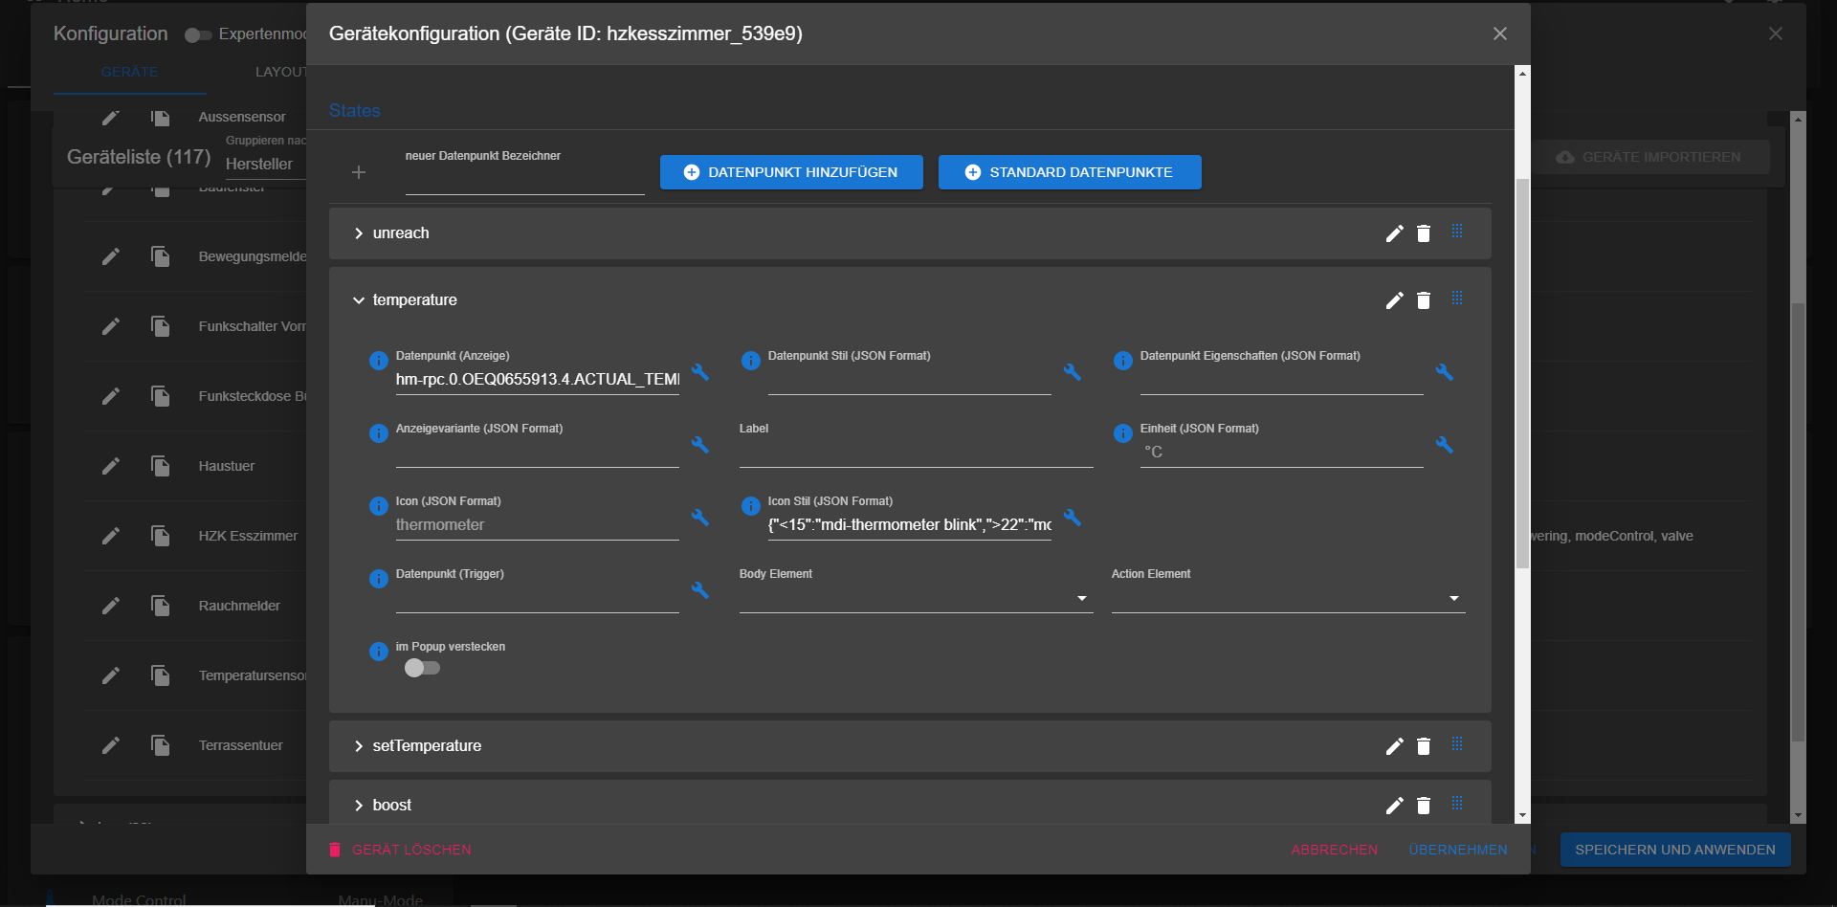
Task: Click scroll-down arrow of dialog scrollbar
Action: coord(1522,816)
